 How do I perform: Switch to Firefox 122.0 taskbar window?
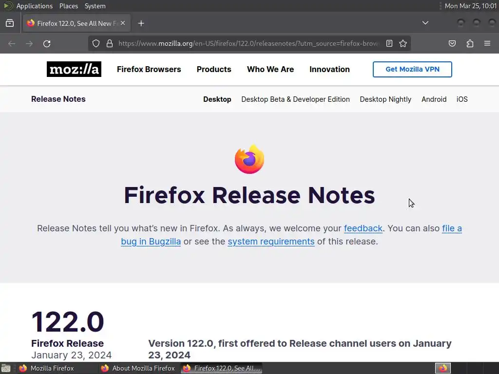coord(222,368)
